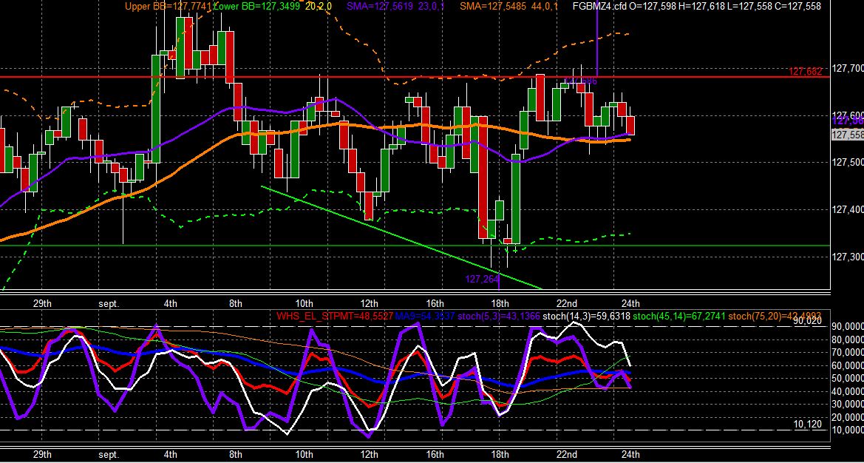The height and width of the screenshot is (463, 864).
Task: Select the green horizontal support line
Action: point(413,246)
